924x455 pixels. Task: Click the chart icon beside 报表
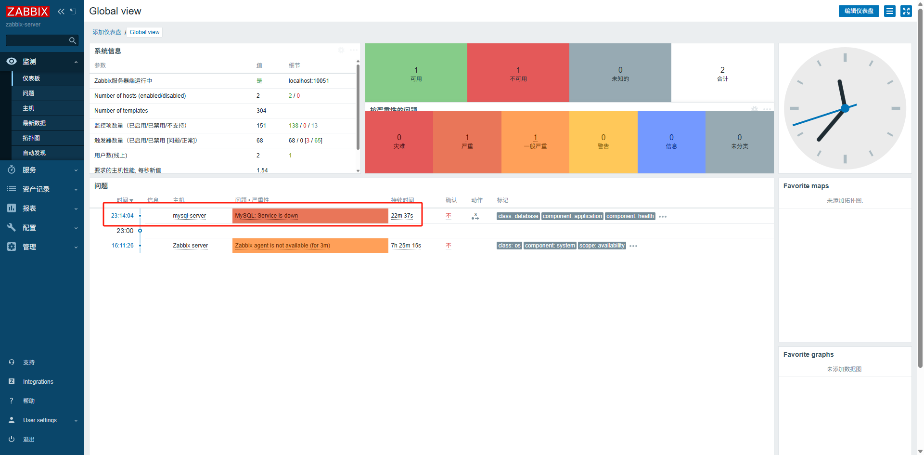click(x=12, y=208)
